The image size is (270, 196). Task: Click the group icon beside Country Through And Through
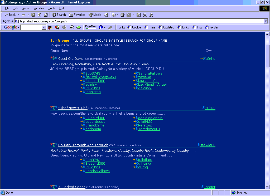coord(54,145)
